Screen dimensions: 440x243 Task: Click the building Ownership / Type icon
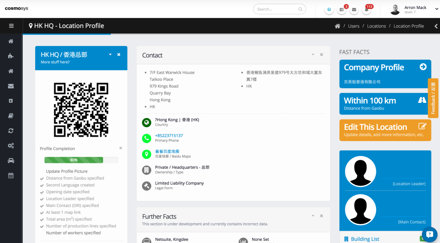click(147, 170)
